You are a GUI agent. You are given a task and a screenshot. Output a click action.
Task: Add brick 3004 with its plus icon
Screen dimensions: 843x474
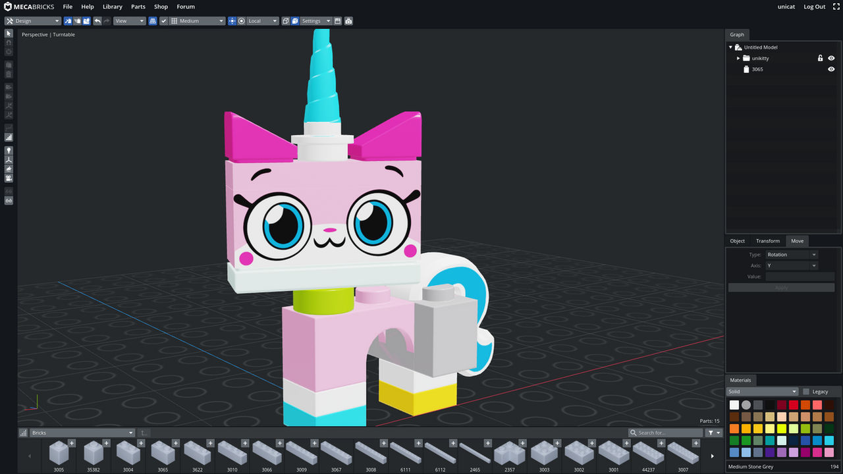click(141, 443)
